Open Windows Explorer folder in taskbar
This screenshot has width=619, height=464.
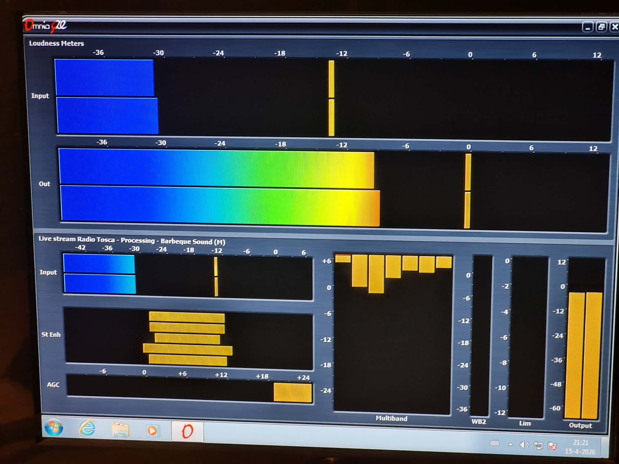point(120,430)
